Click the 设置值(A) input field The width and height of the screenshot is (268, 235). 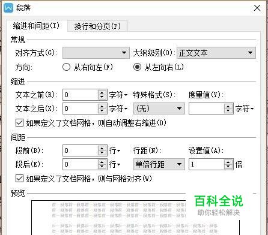pos(206,164)
